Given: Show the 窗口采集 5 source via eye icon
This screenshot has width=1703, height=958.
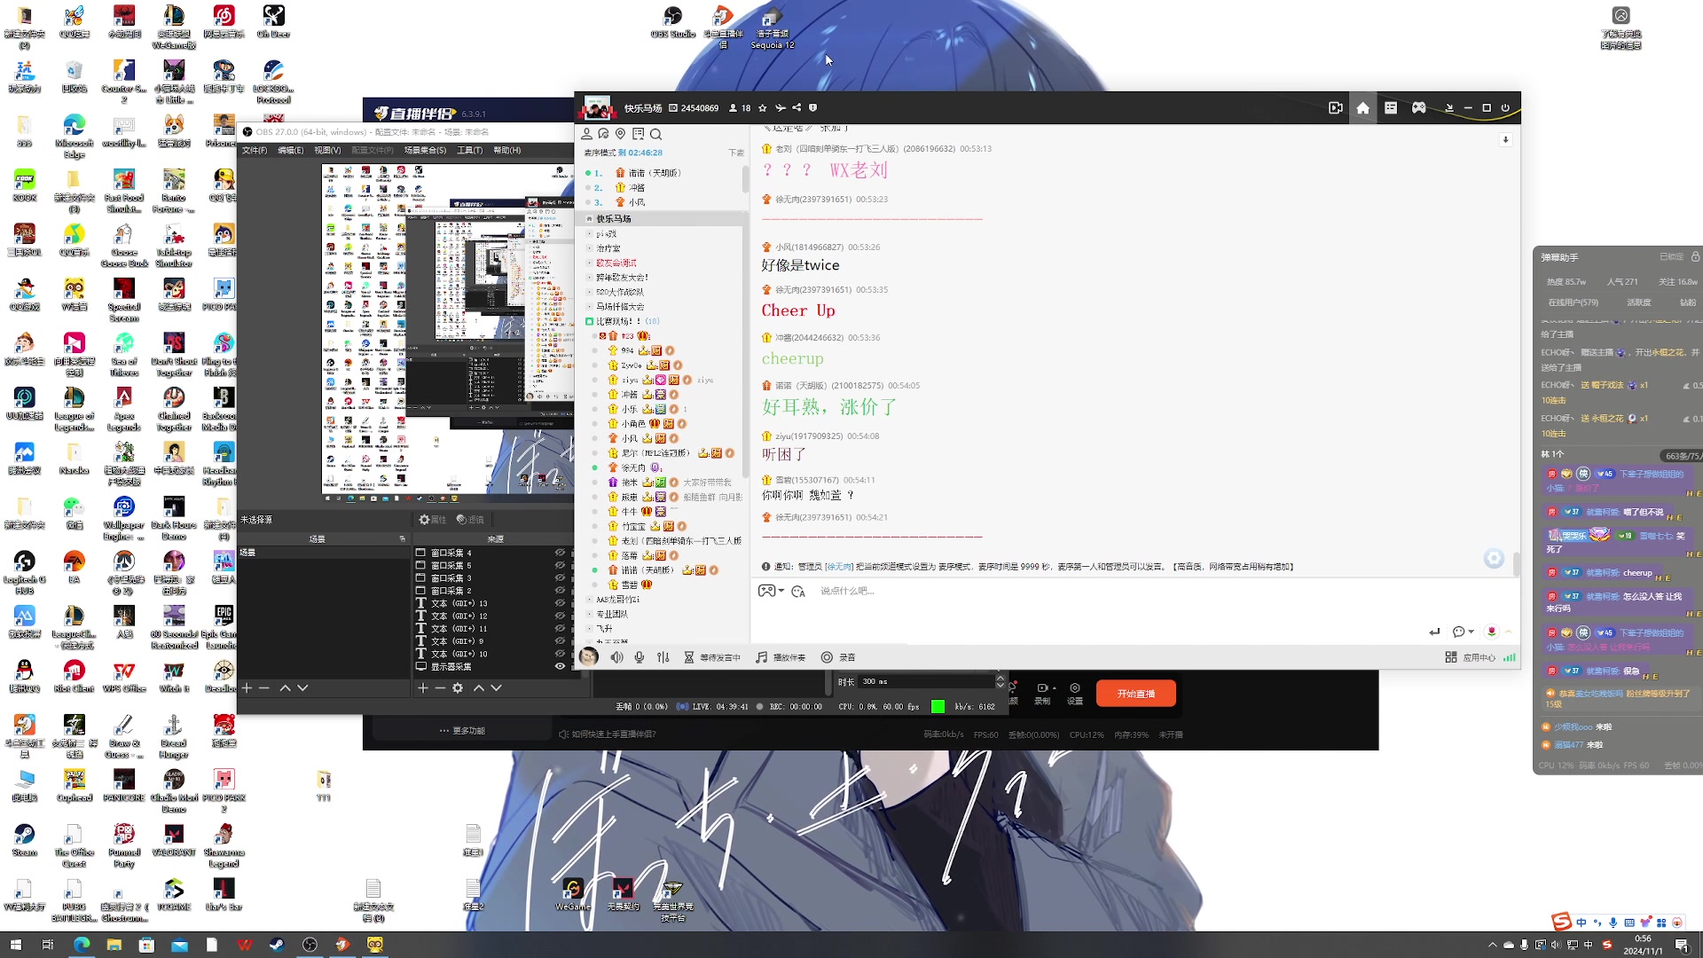Looking at the screenshot, I should pos(560,565).
